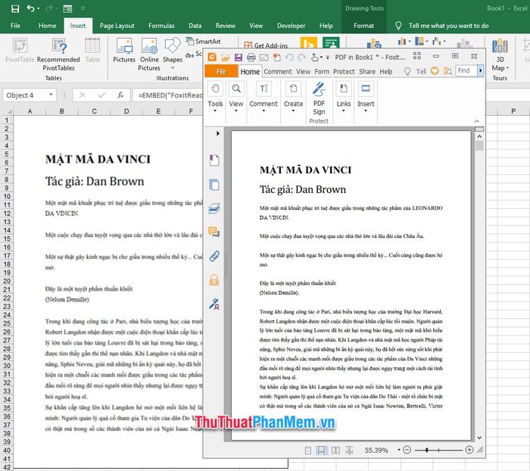530x471 pixels.
Task: Click Tell me what you want to do
Action: coord(448,25)
